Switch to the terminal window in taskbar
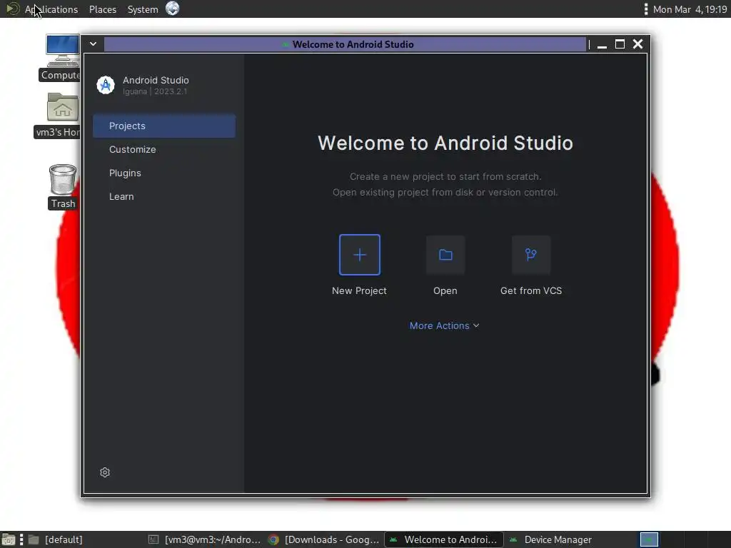The height and width of the screenshot is (548, 731). coord(204,539)
